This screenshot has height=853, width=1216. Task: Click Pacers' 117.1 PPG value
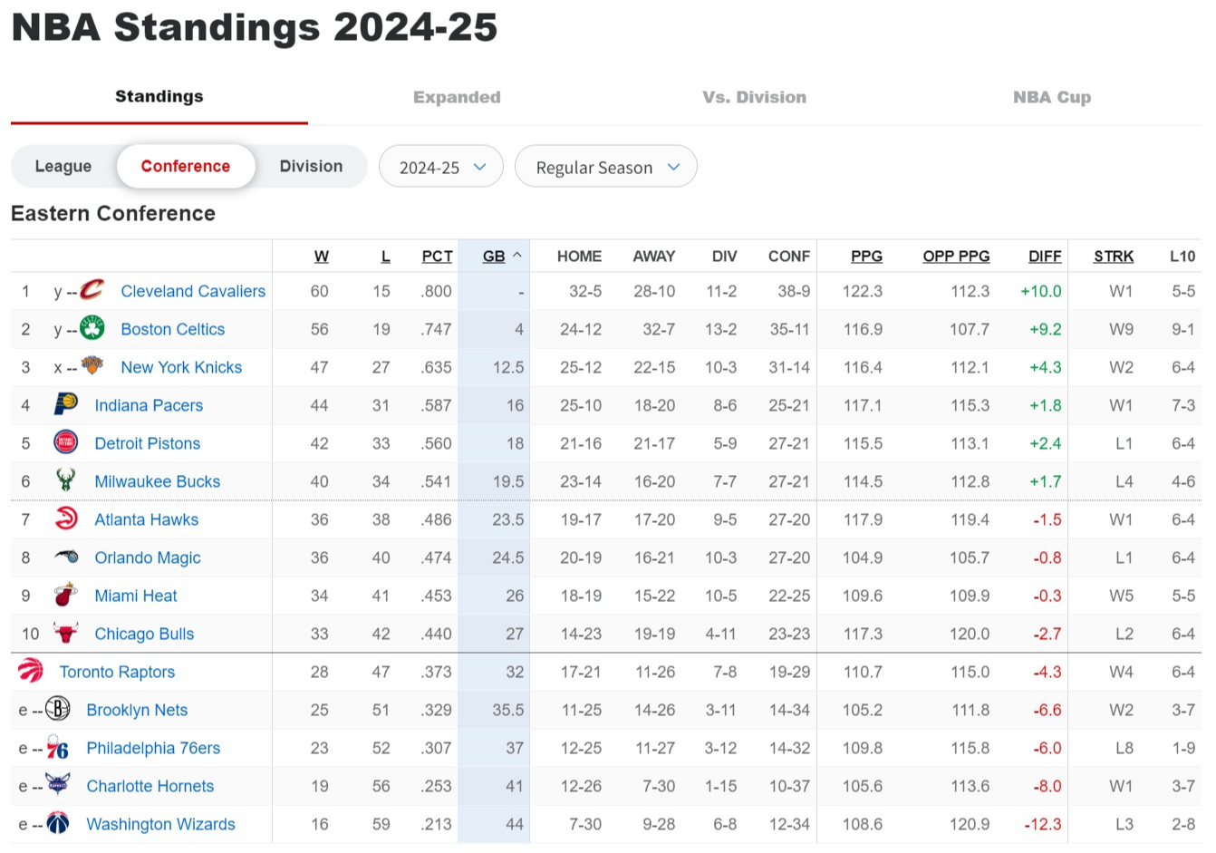point(863,405)
